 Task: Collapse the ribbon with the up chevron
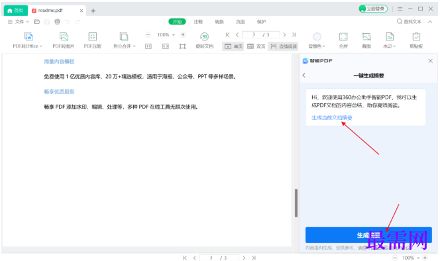click(430, 22)
